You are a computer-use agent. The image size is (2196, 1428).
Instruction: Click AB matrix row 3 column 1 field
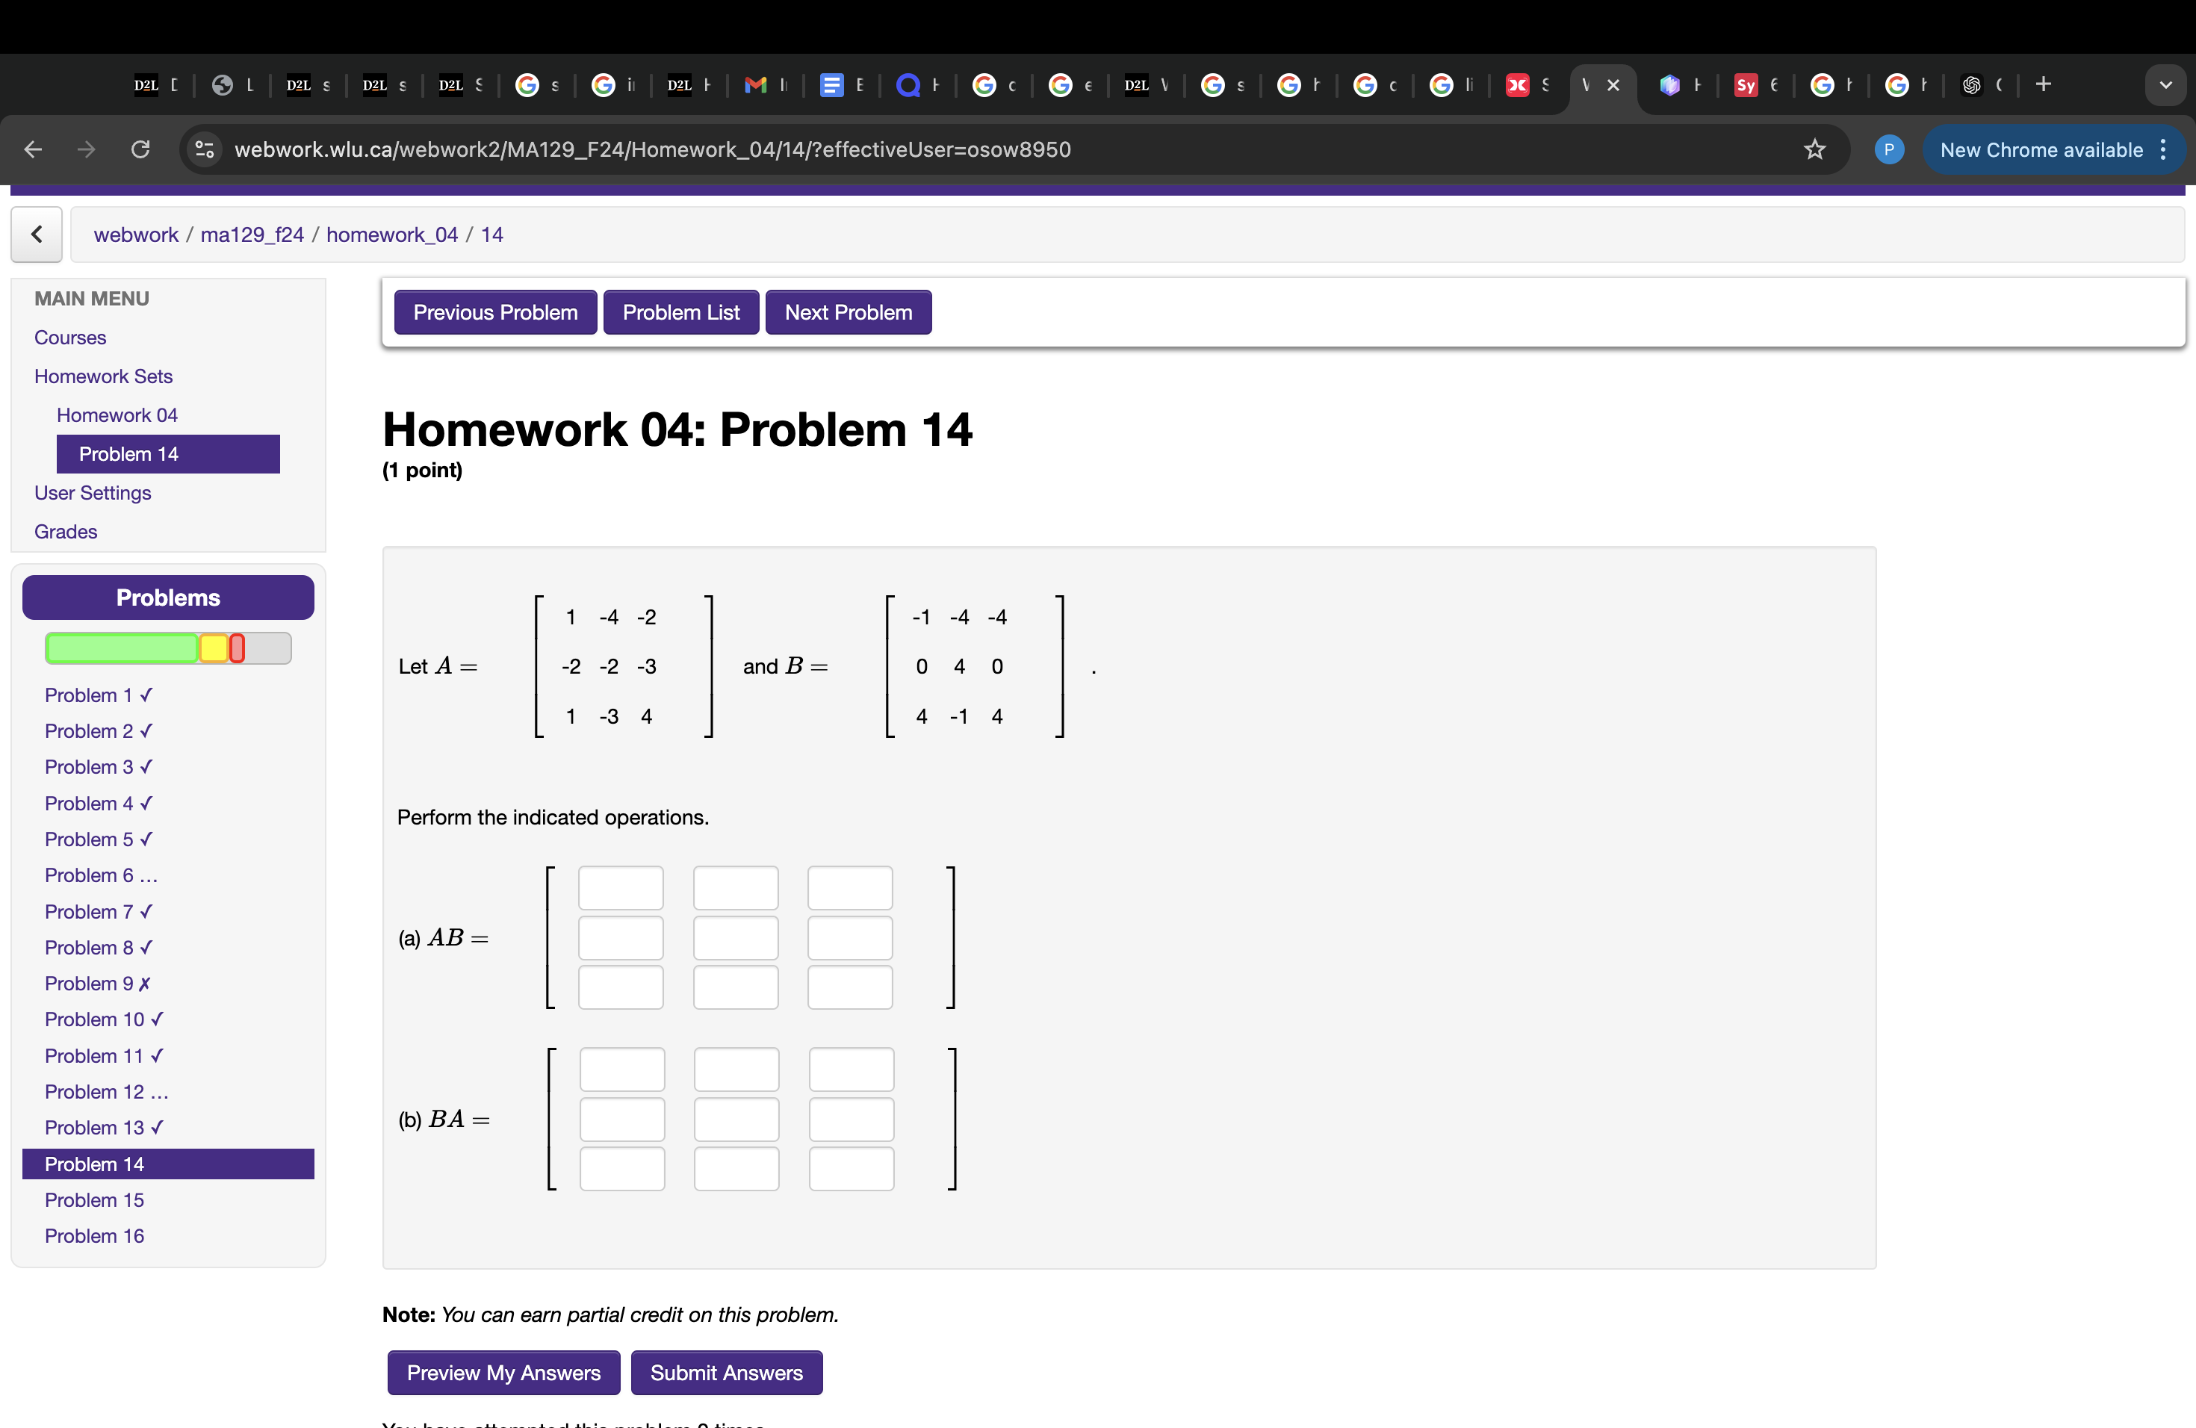coord(621,988)
